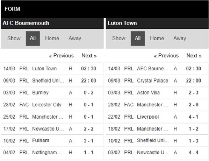209x161 pixels.
Task: Open the Nottingham 1-1 match row
Action: click(x=52, y=152)
